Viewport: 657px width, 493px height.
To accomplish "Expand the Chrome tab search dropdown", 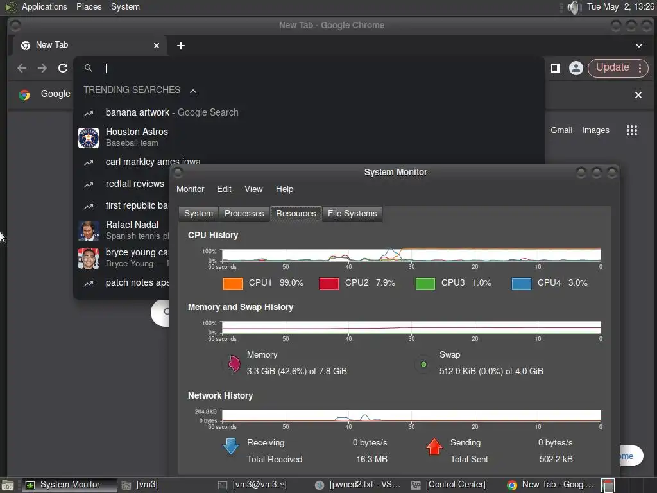I will pos(639,46).
